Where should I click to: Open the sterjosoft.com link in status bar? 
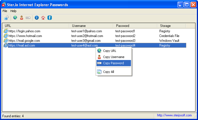pos(174,115)
